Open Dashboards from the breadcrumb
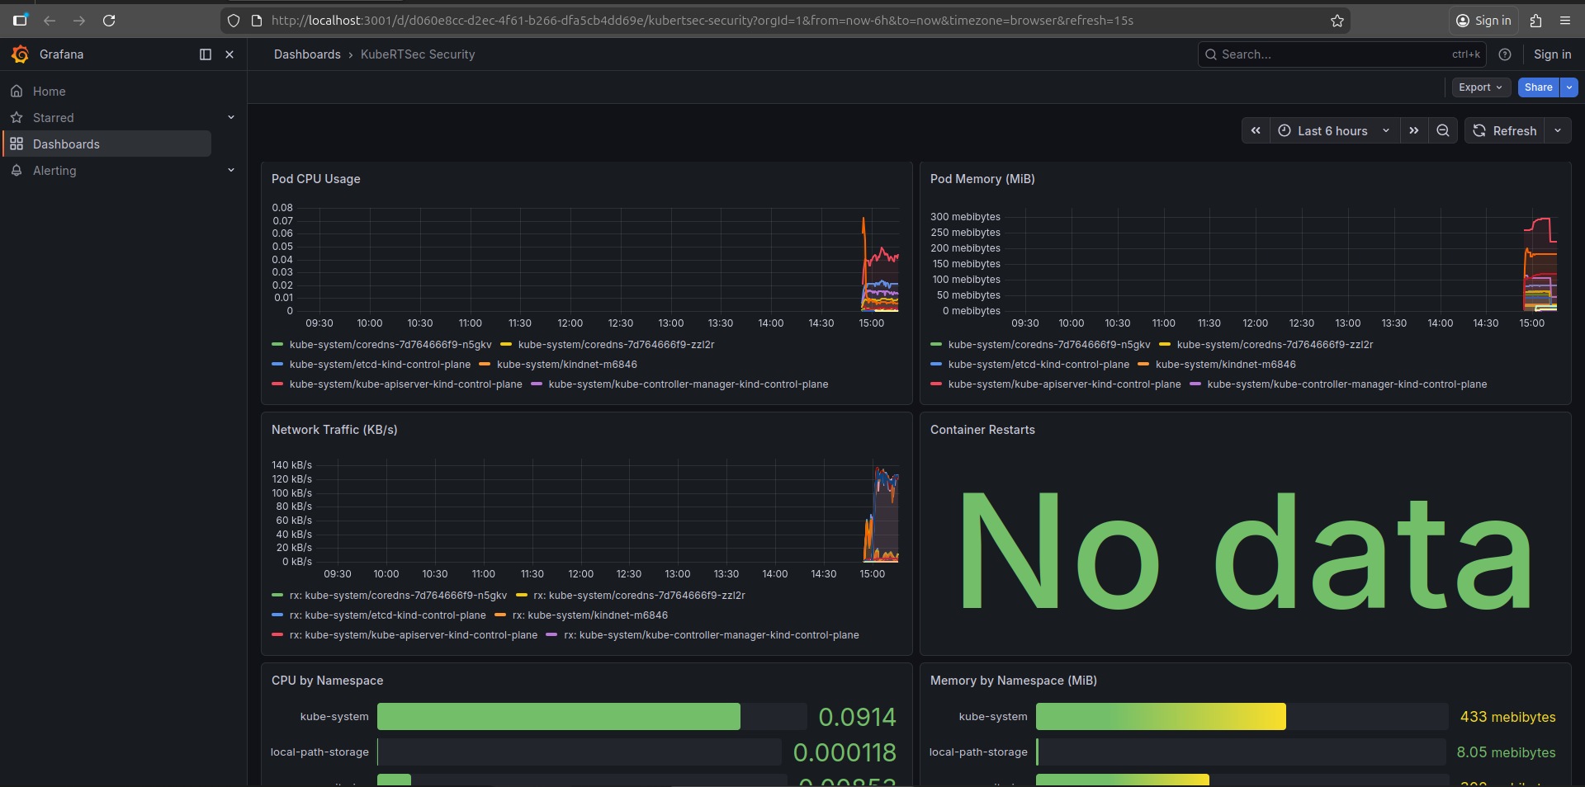The width and height of the screenshot is (1585, 787). click(x=306, y=54)
